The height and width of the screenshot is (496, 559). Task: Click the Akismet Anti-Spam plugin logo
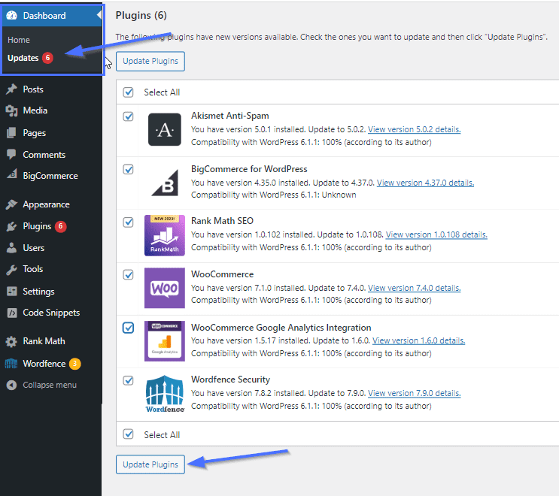pyautogui.click(x=164, y=129)
